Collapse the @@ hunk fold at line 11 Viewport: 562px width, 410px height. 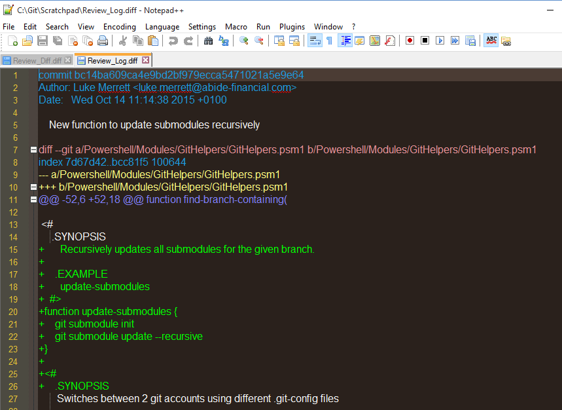tap(32, 199)
